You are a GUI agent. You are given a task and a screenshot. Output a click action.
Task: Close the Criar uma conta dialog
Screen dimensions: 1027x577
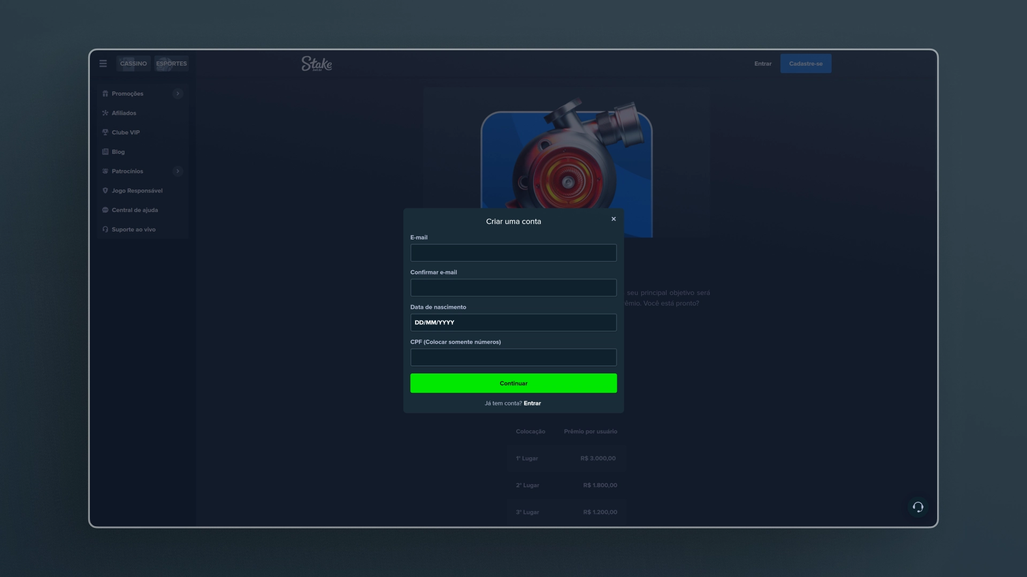click(x=614, y=219)
